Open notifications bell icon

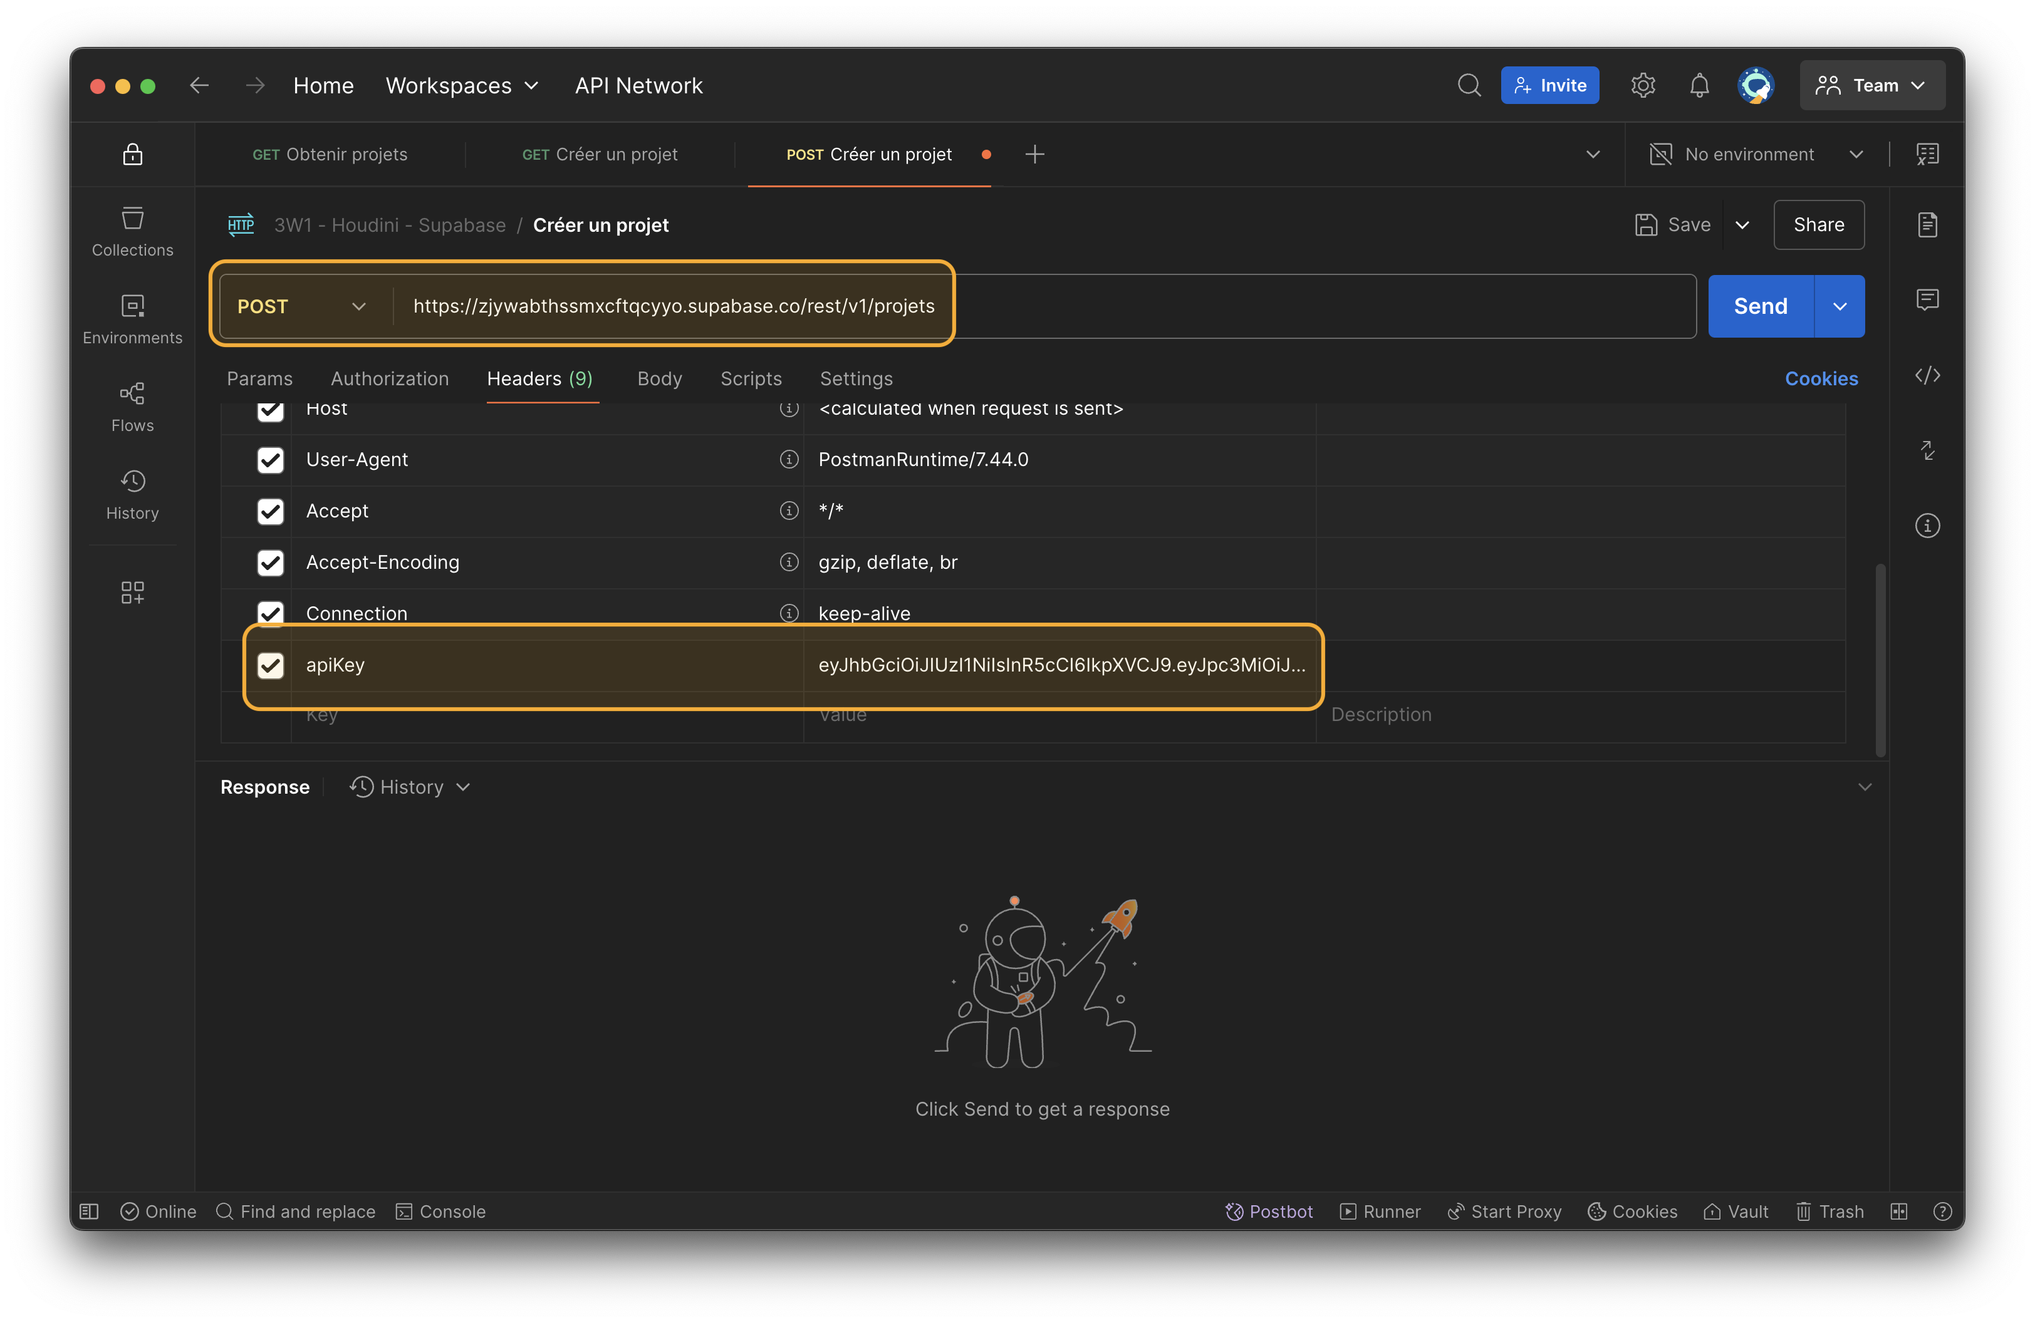1699,85
